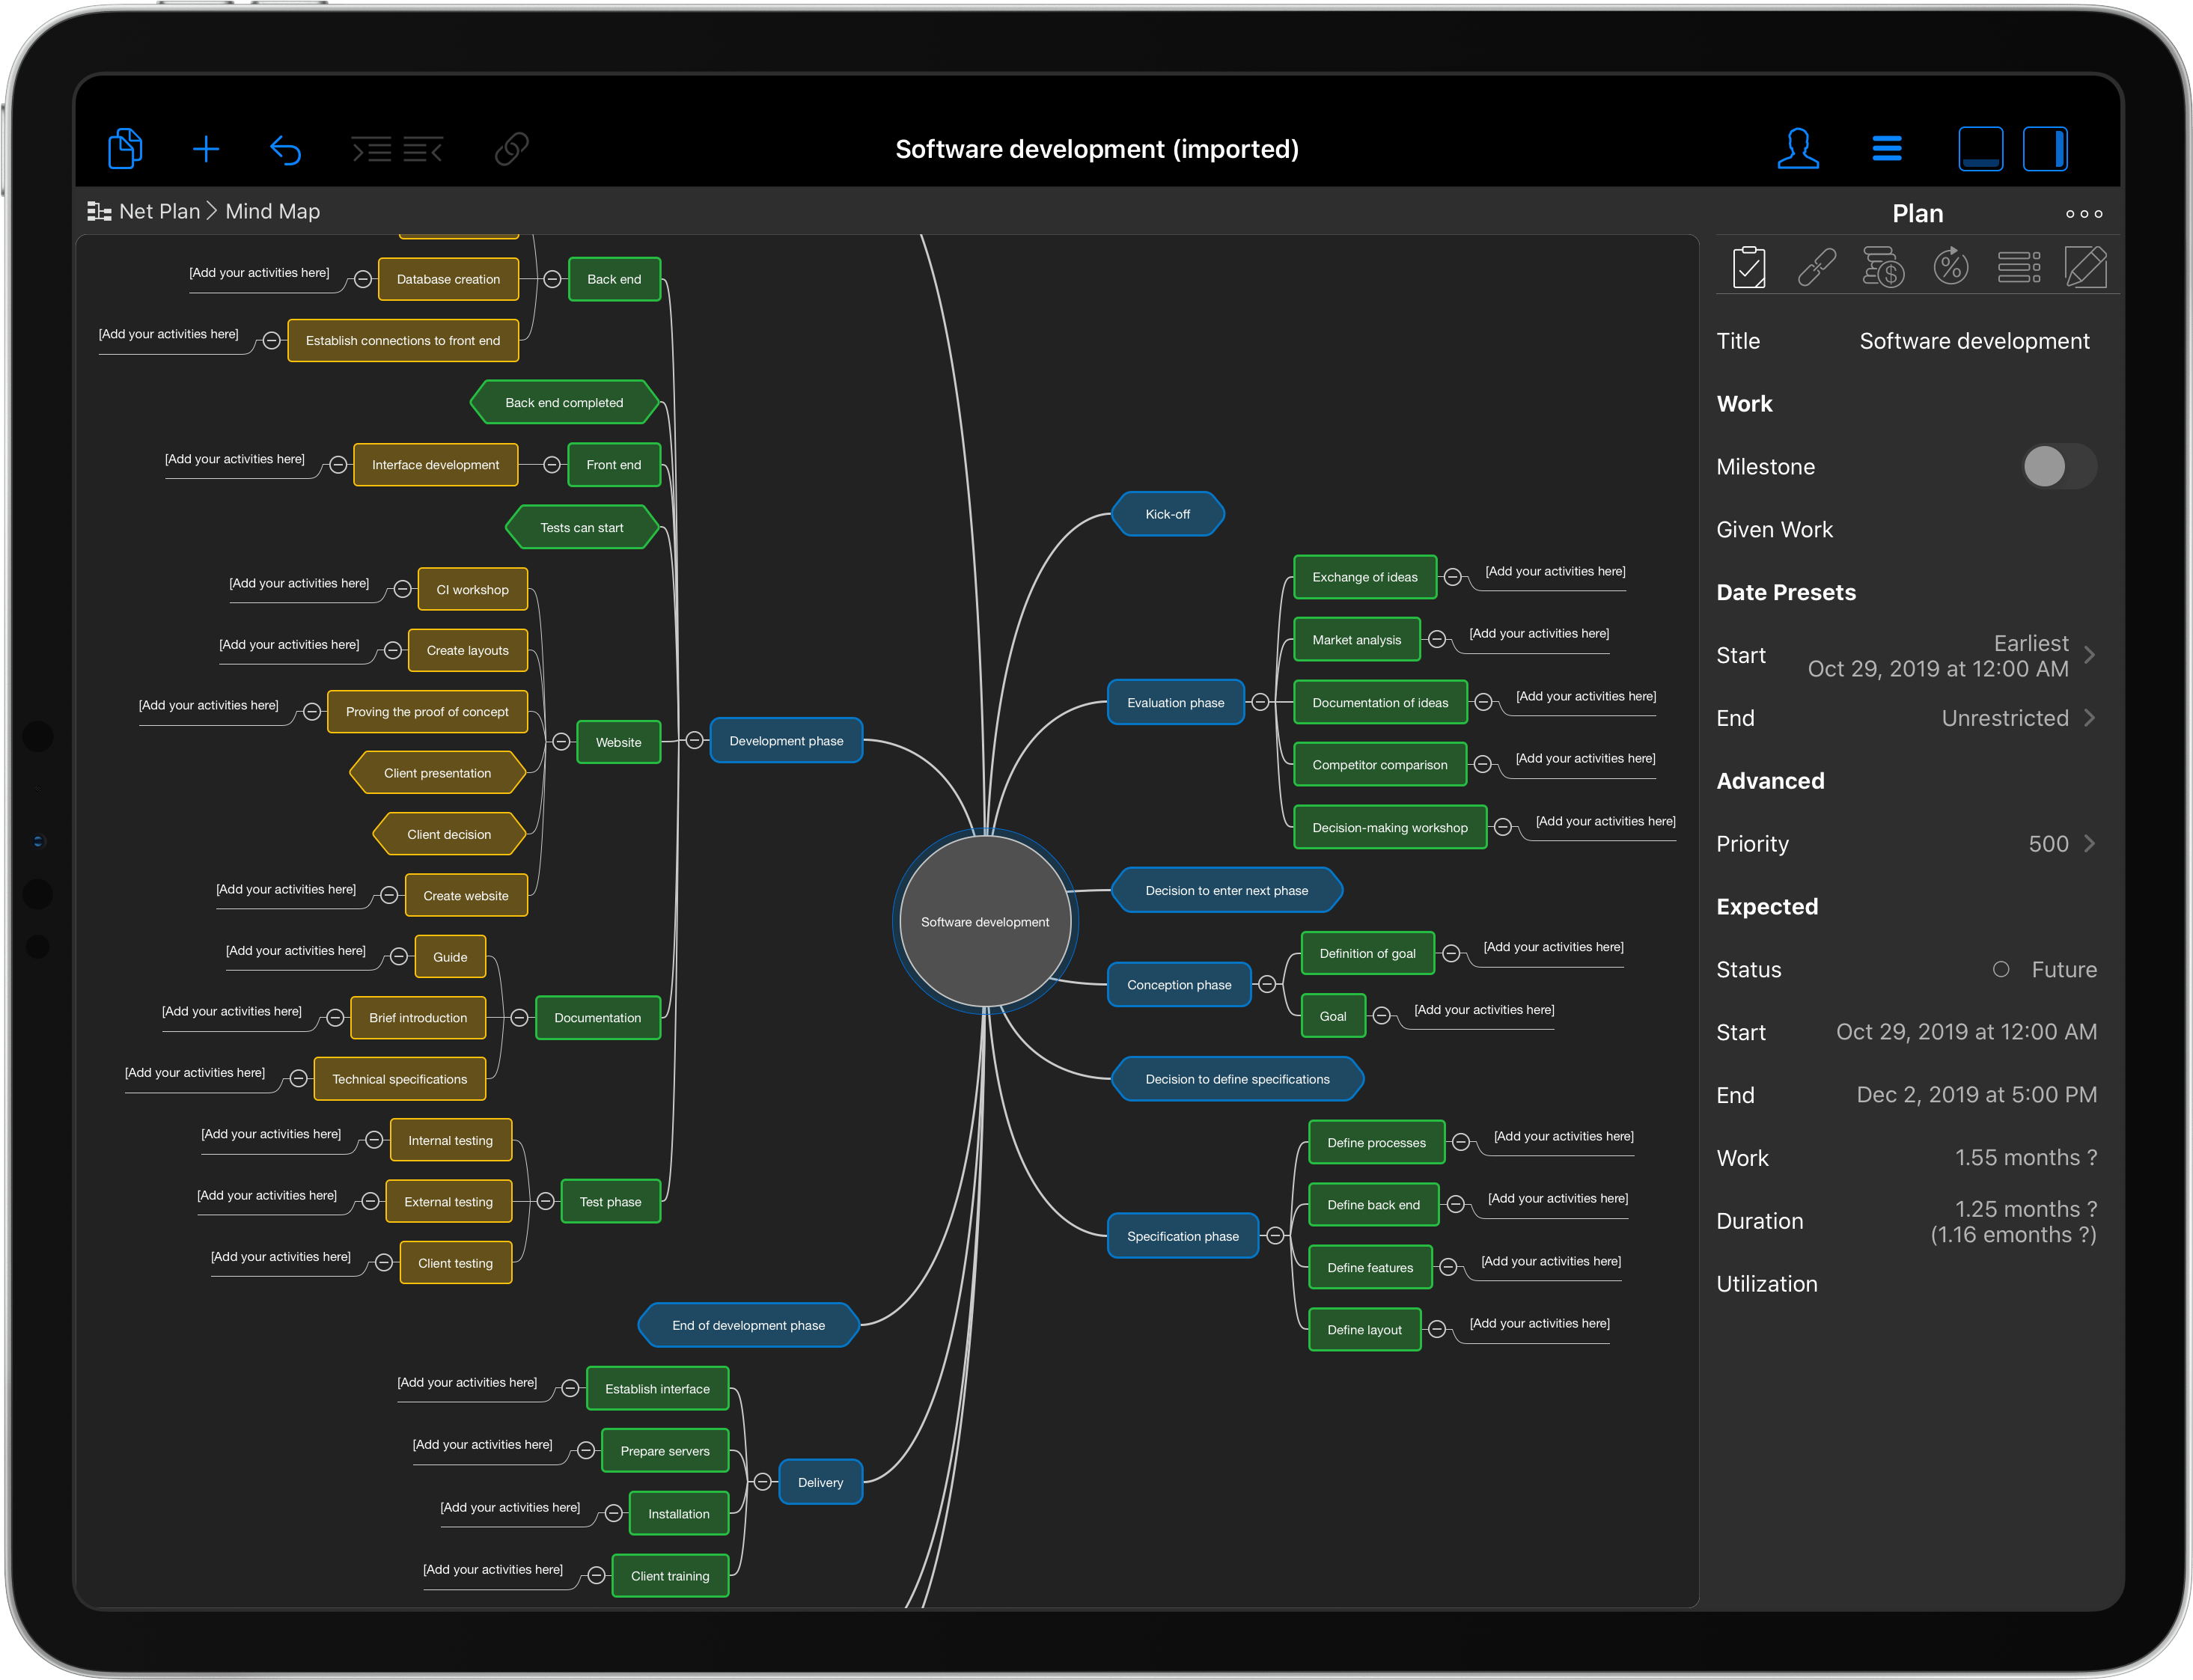Select the central Software development node

click(x=985, y=922)
